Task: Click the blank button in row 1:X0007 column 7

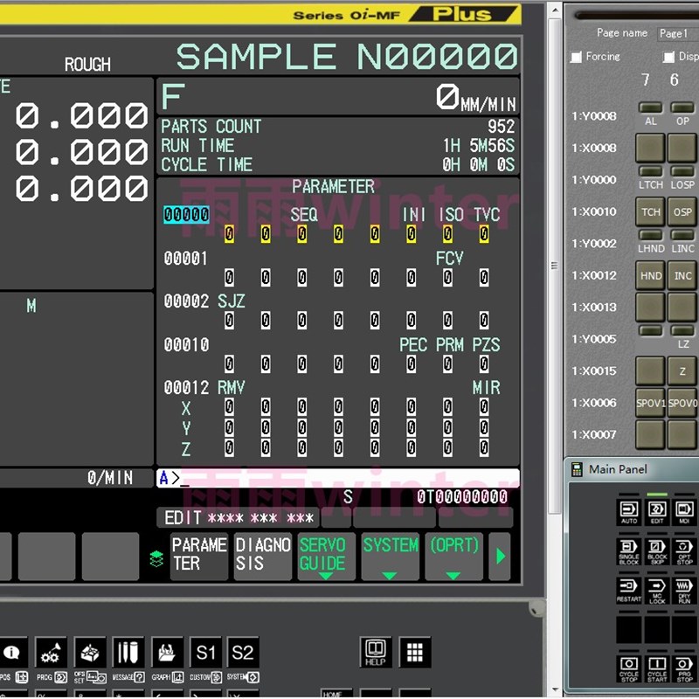Action: tap(650, 434)
